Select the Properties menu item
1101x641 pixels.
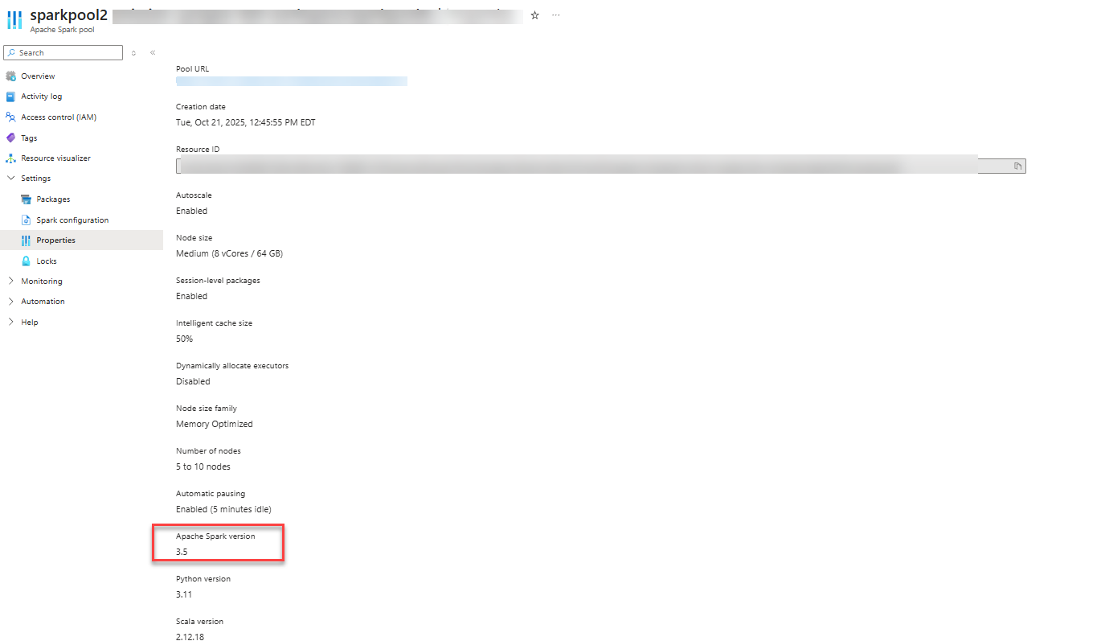pyautogui.click(x=81, y=240)
